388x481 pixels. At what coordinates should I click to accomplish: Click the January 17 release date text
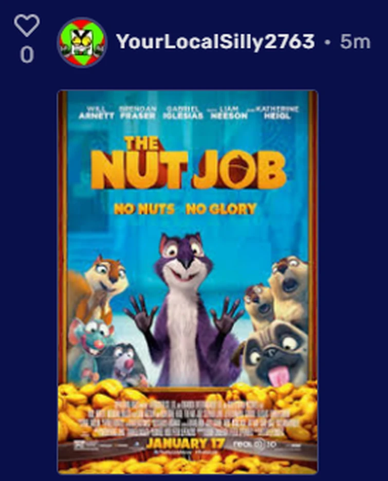click(x=185, y=443)
